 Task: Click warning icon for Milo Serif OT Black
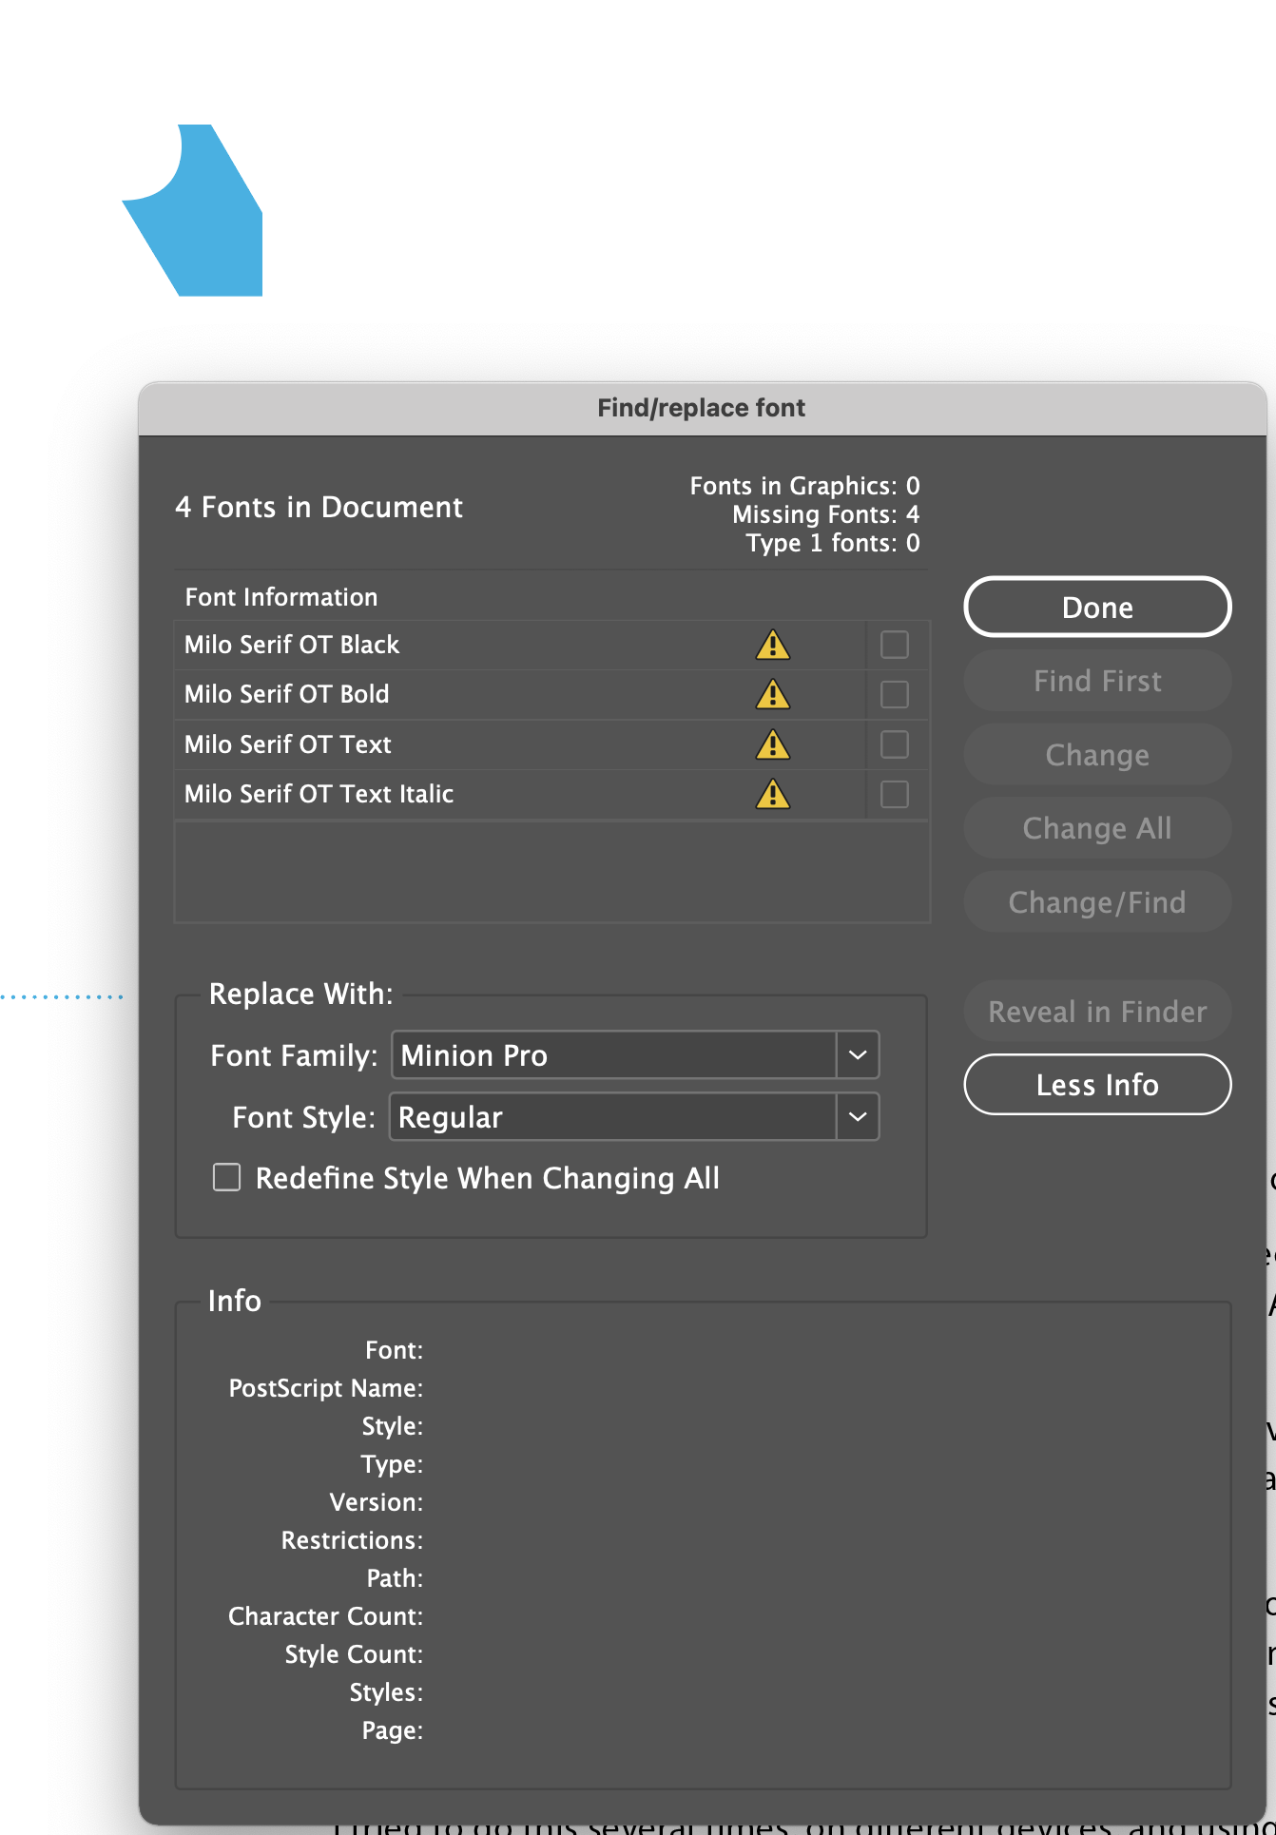[773, 646]
